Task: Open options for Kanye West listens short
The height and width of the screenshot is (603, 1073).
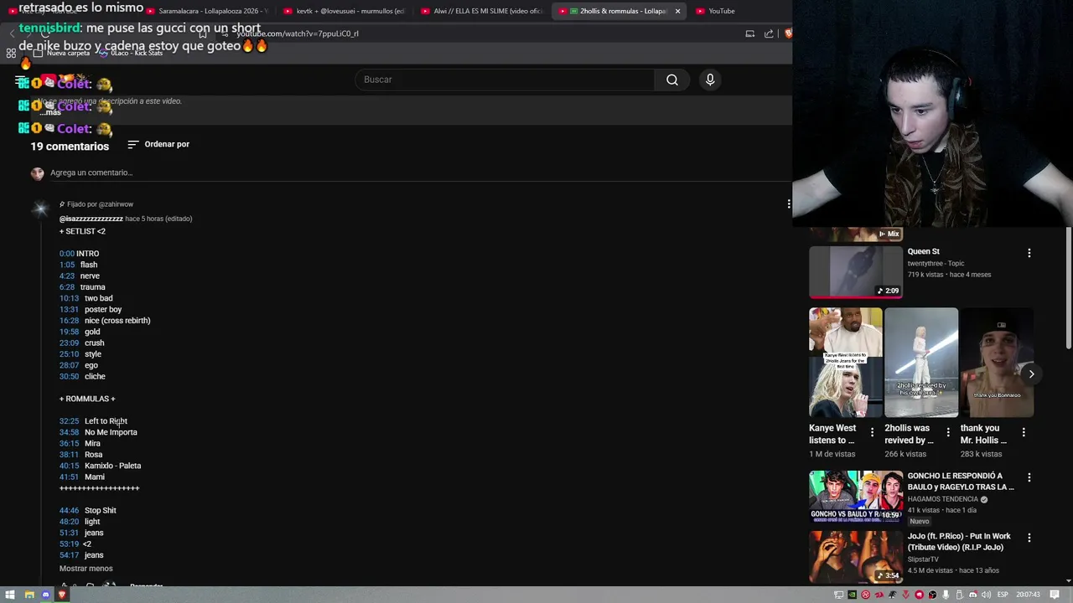Action: tap(872, 432)
